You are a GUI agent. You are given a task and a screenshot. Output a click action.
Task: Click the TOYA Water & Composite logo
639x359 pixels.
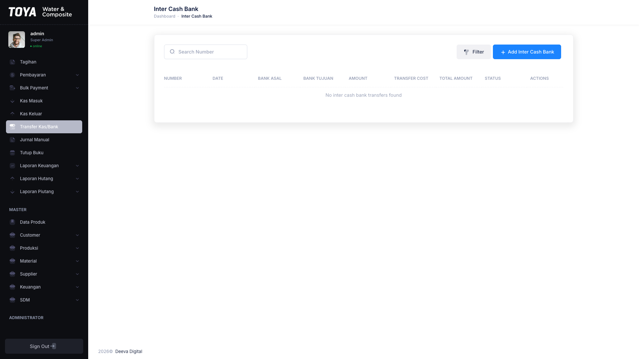[x=40, y=12]
